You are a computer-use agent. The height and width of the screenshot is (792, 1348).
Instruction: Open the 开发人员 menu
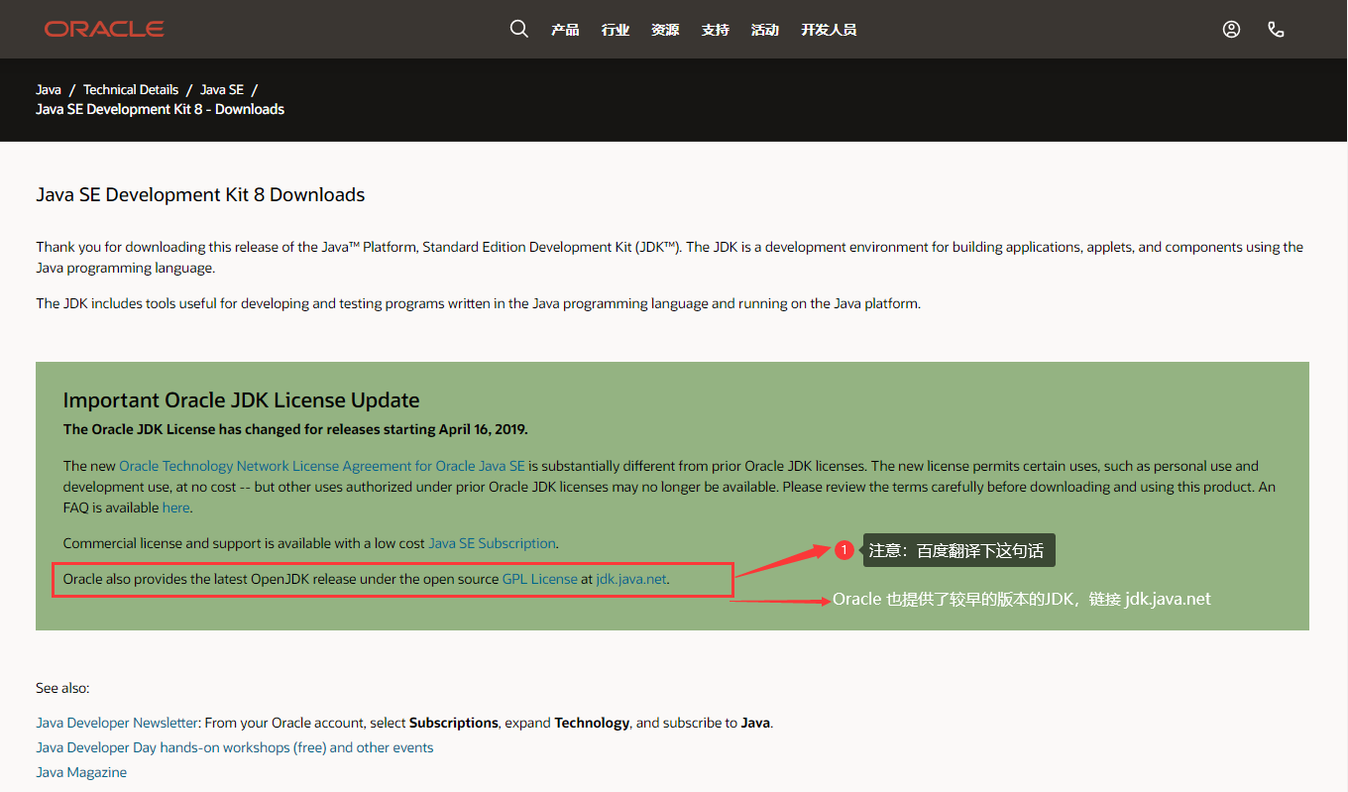pos(829,30)
